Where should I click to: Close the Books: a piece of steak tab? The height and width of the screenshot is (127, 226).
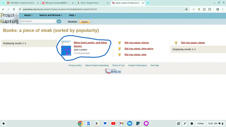[x=143, y=3]
